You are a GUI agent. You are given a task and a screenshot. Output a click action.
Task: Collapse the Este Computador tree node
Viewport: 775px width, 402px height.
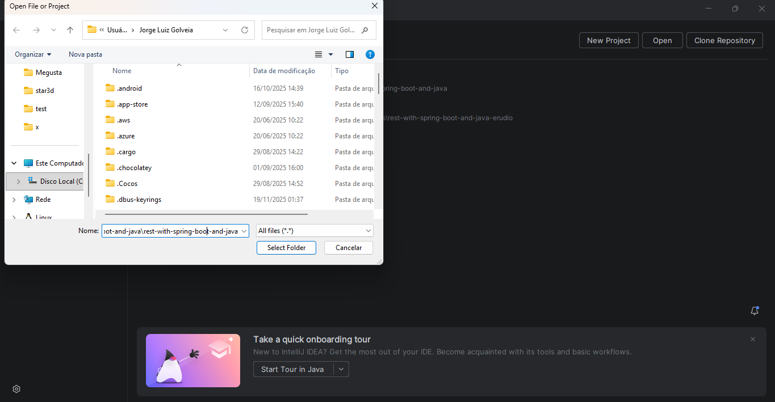(14, 163)
